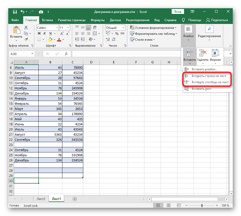Open Условное форматирование dropdown
241x216 pixels.
(x=153, y=28)
